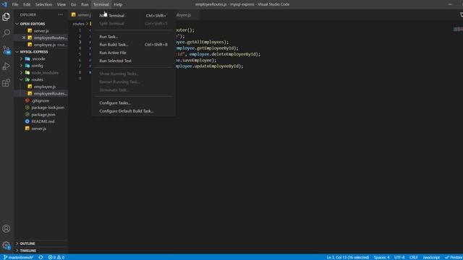The width and height of the screenshot is (463, 260).
Task: Open the .gitignore file
Action: 41,100
